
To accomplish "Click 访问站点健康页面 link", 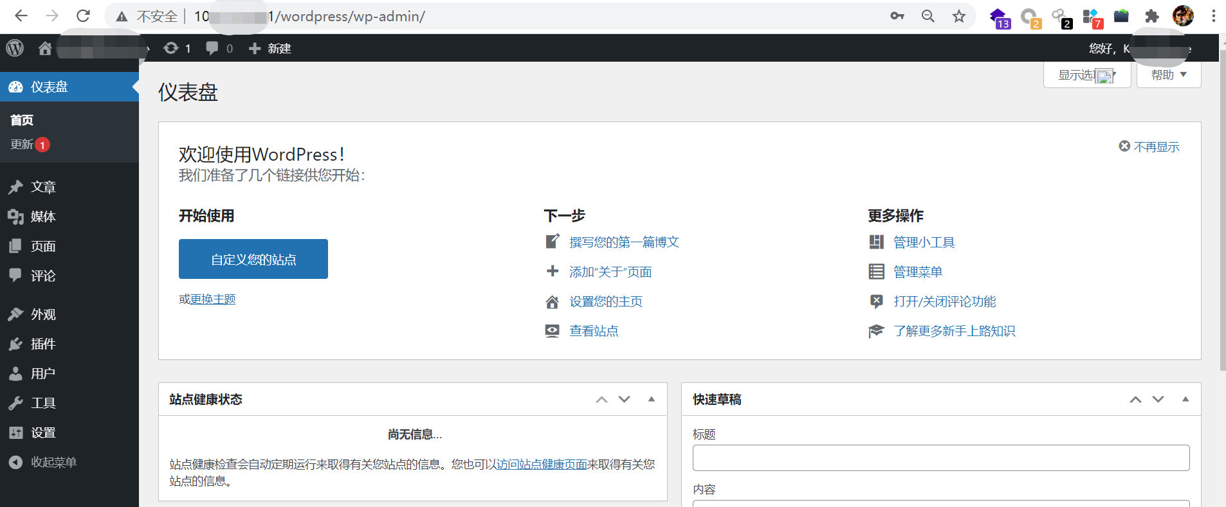I will (x=542, y=464).
